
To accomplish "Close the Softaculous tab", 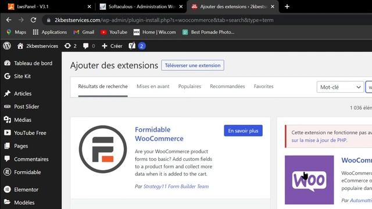I will click(181, 6).
